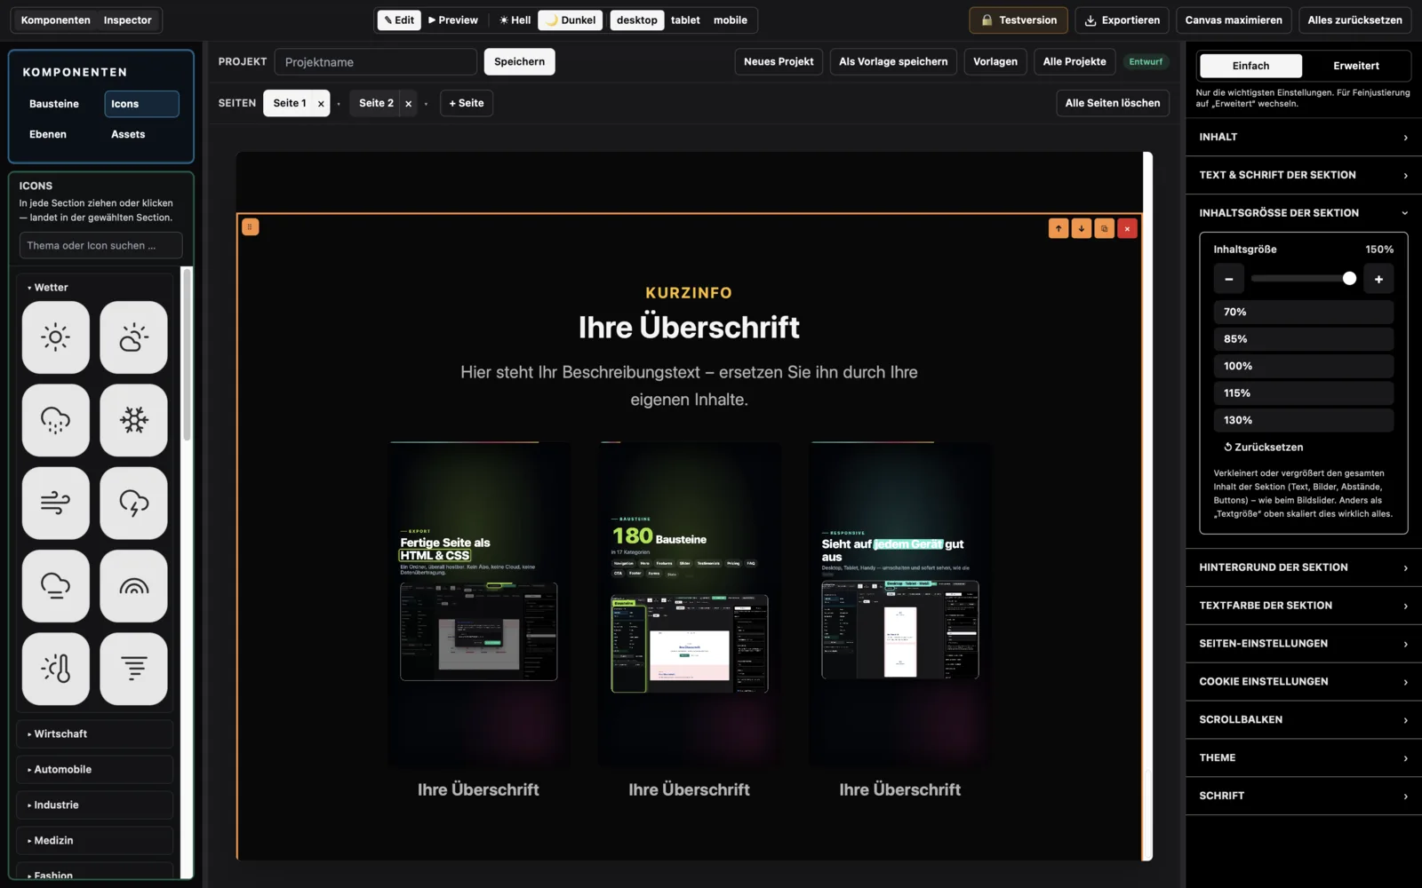Screen dimensions: 1422x888
Task: Click Alle Seiten löschen
Action: 1113,103
